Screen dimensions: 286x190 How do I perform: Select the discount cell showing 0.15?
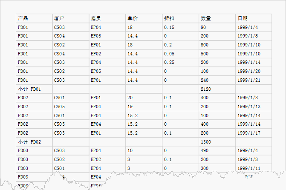pyautogui.click(x=180, y=27)
